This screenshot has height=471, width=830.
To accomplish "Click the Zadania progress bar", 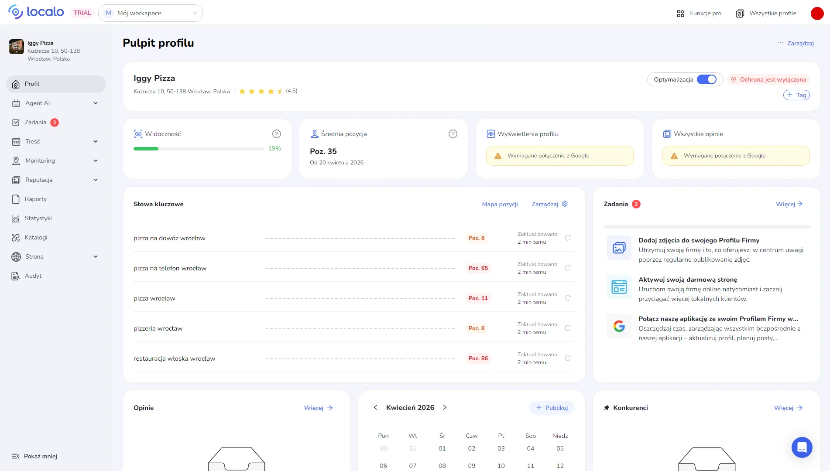I will (707, 227).
